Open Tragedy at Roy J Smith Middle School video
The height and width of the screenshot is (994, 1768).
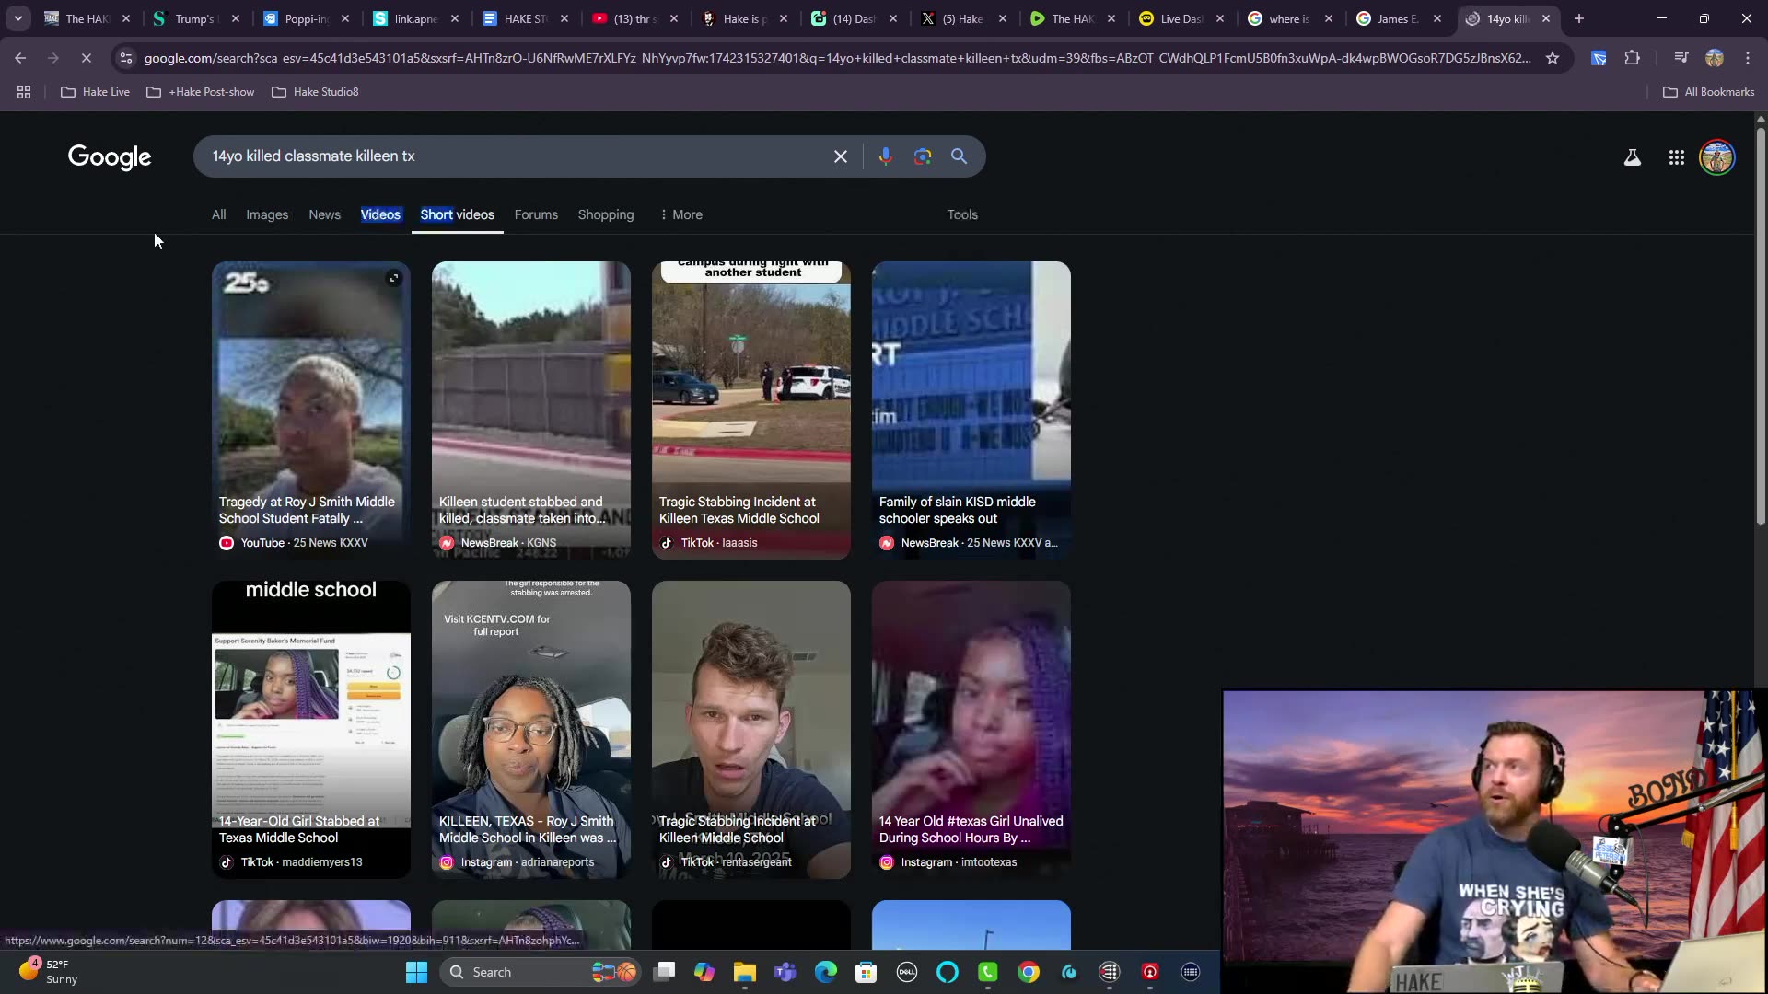311,410
